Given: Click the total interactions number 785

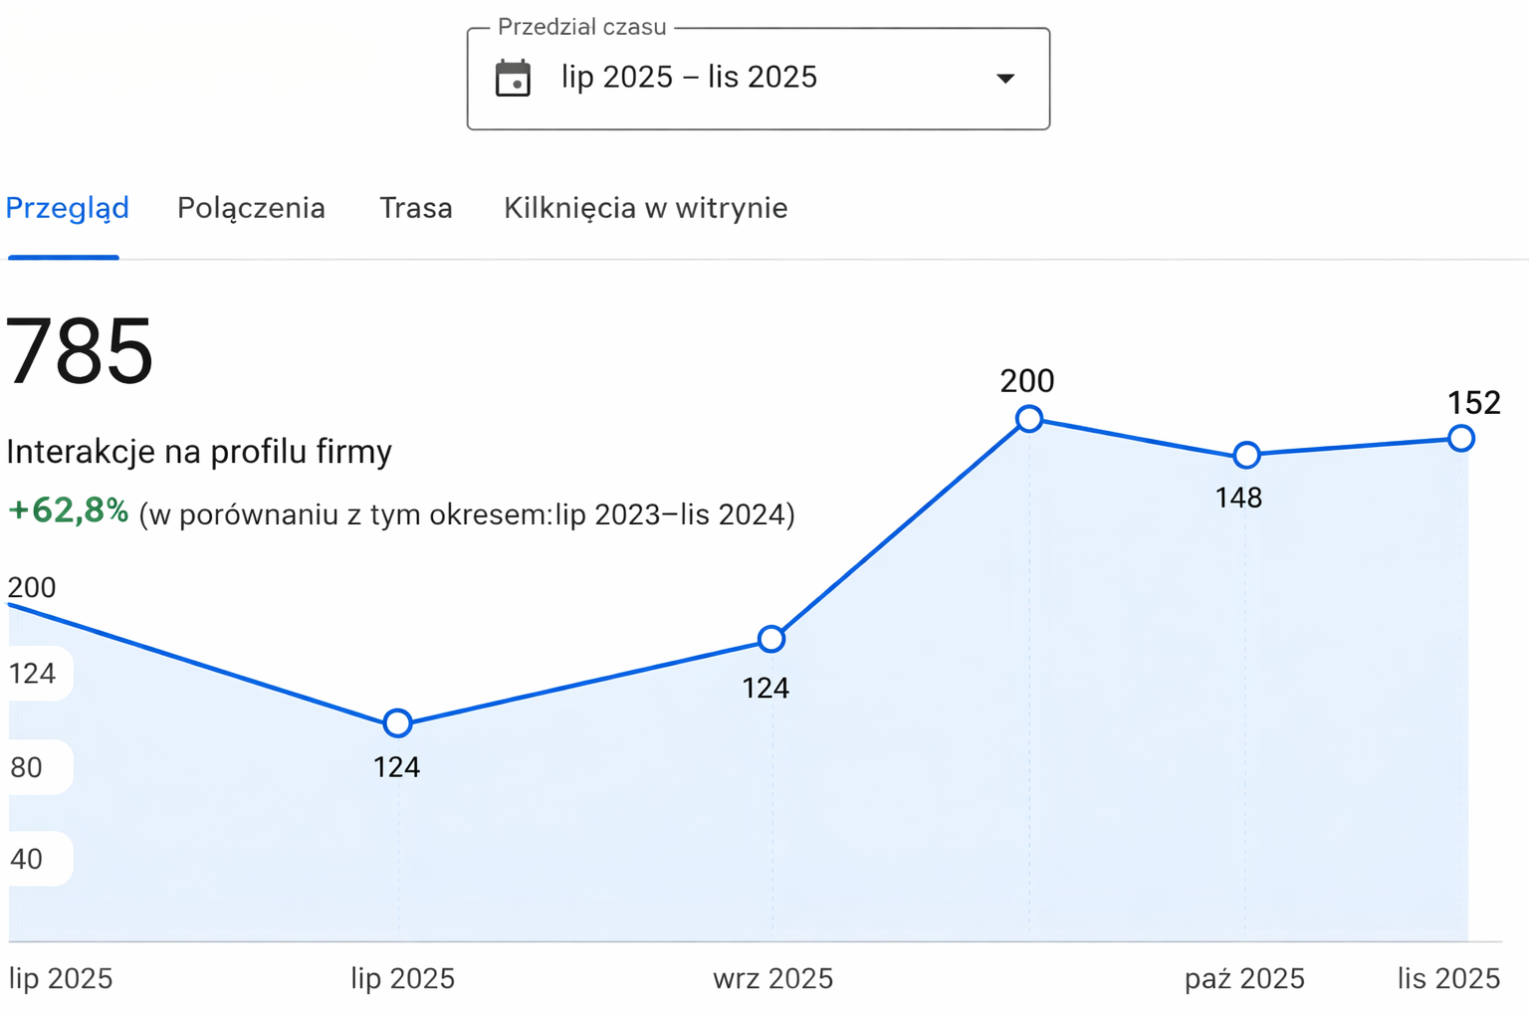Looking at the screenshot, I should [80, 351].
